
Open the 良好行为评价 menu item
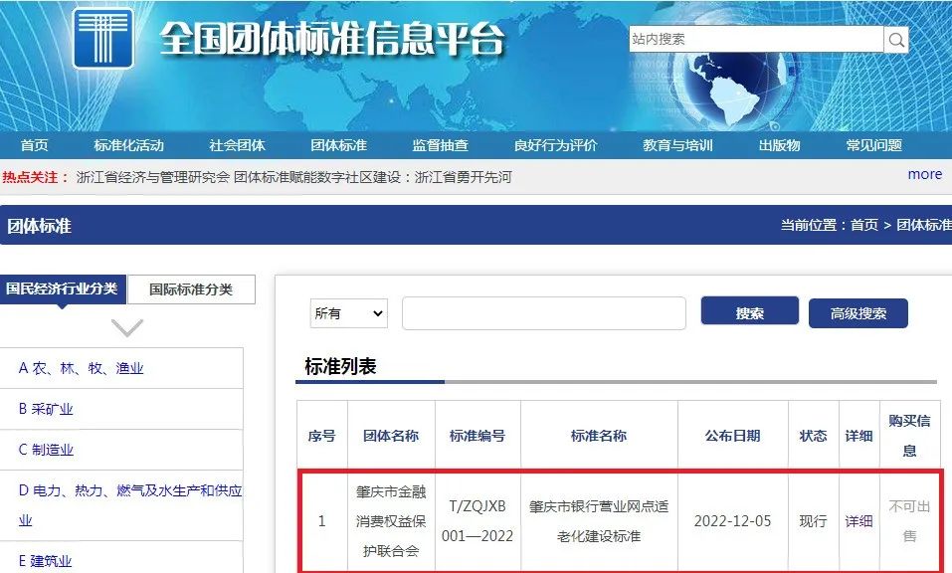555,145
